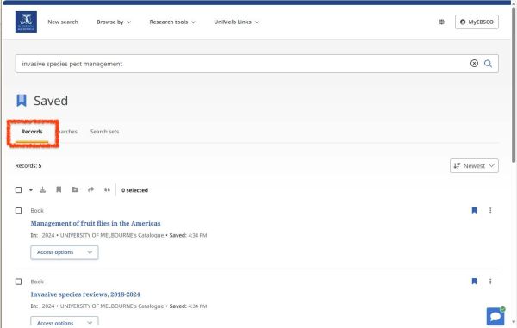Switch to the Search sets tab
517x328 pixels.
point(104,132)
